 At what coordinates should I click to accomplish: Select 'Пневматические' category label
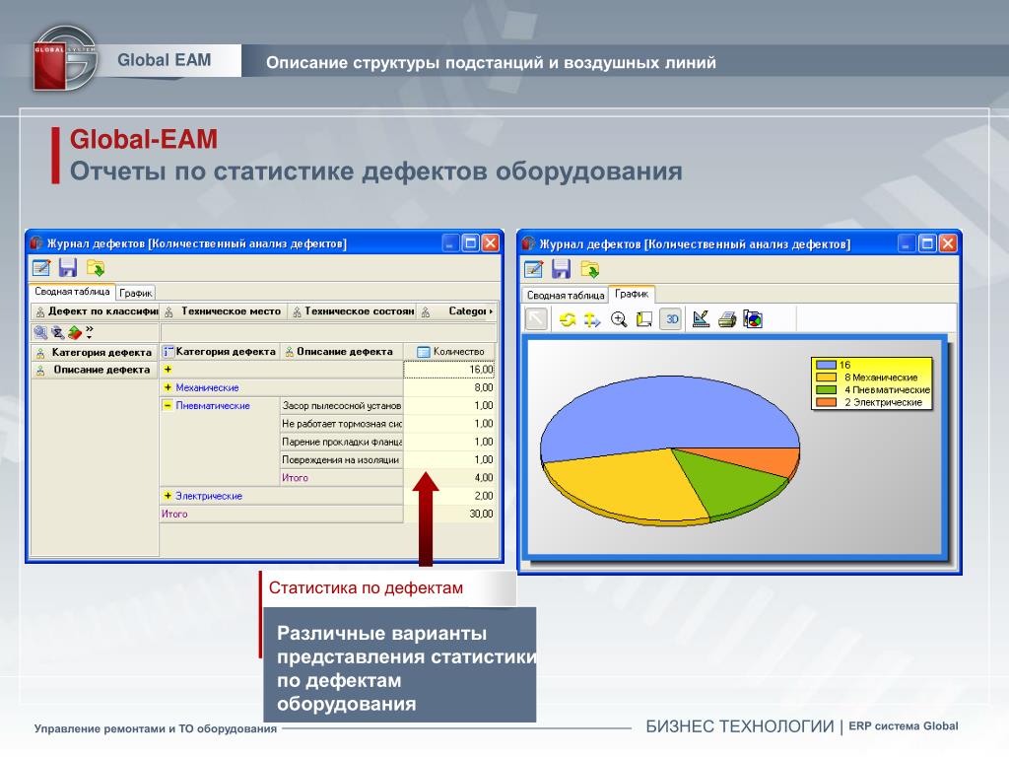[213, 405]
